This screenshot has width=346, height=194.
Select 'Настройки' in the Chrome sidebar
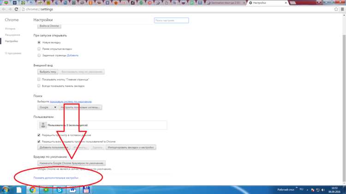[12, 41]
